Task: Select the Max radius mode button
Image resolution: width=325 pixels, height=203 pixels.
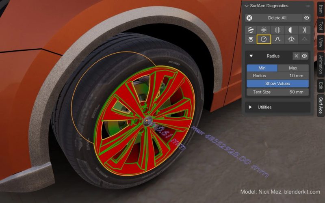Action: click(x=293, y=68)
